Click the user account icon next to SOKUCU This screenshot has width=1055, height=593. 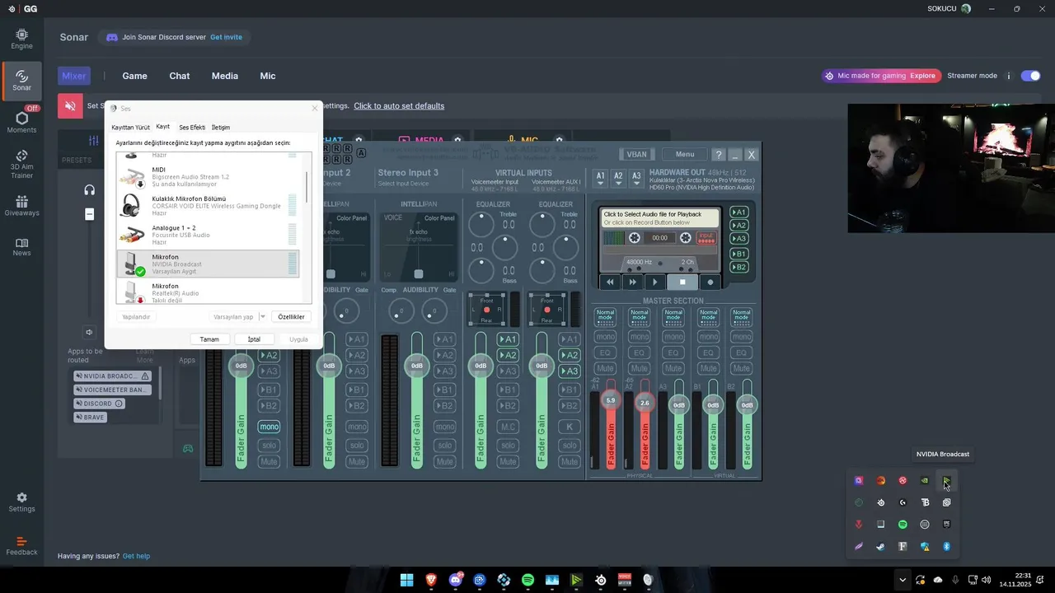point(966,8)
